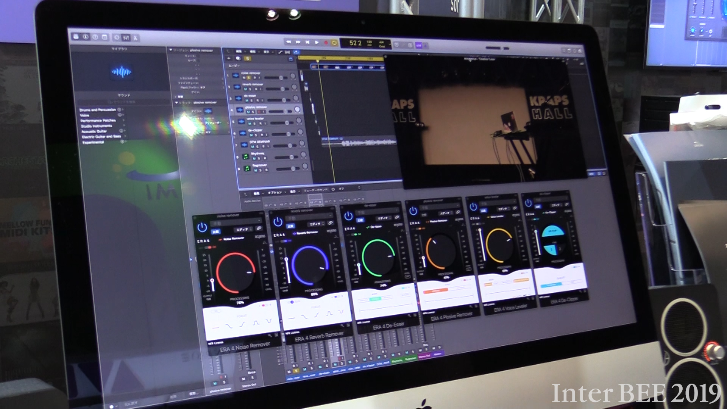Open the Smart Controls toolbar icon
This screenshot has height=409, width=727.
point(117,37)
